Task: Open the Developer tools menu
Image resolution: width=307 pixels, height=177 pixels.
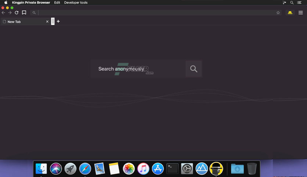Action: (x=76, y=3)
